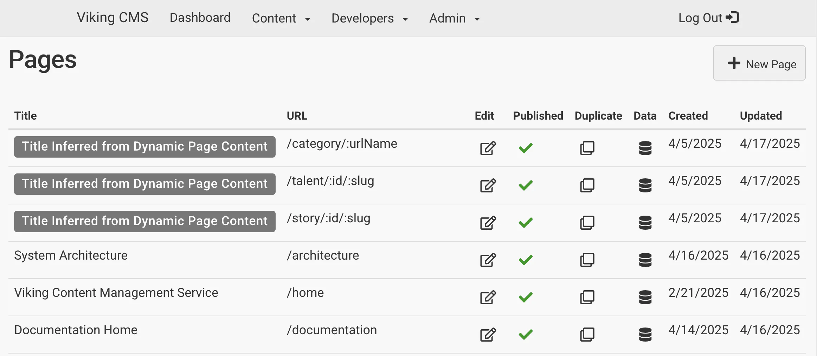Screen dimensions: 817x356
Task: Duplicate the /talent/:id/:slug page
Action: pos(587,185)
